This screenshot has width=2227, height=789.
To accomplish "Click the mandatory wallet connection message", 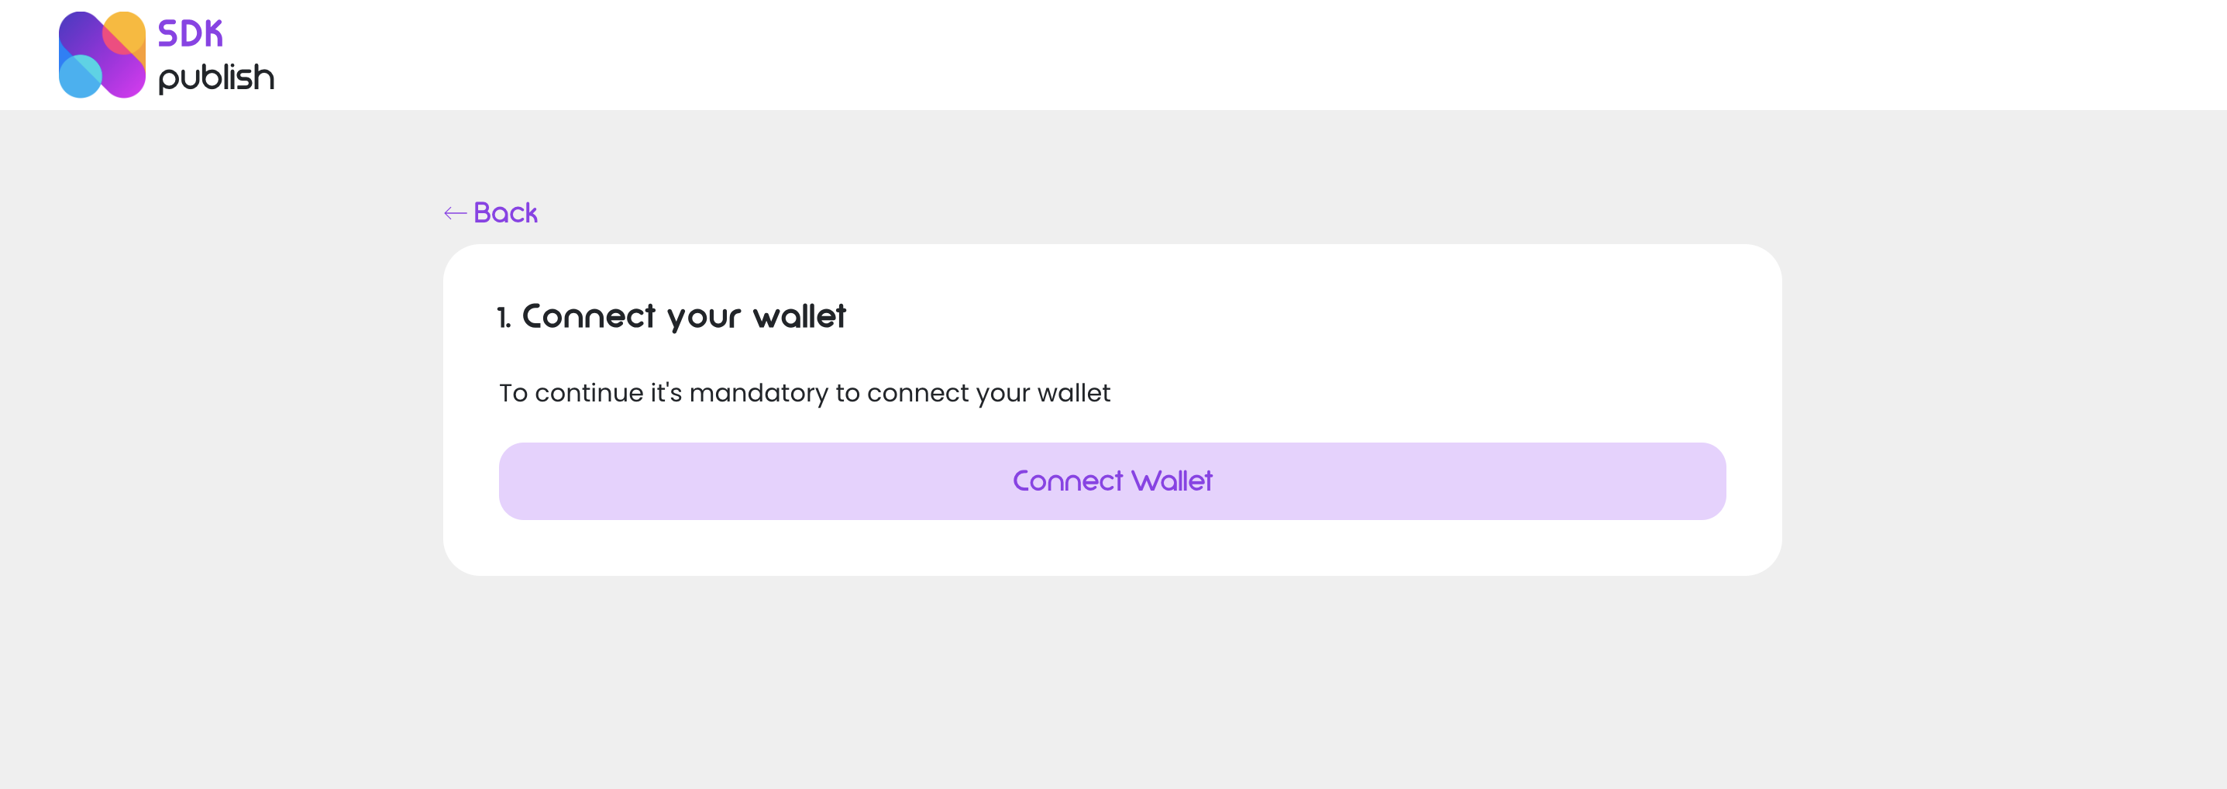I will (x=804, y=392).
